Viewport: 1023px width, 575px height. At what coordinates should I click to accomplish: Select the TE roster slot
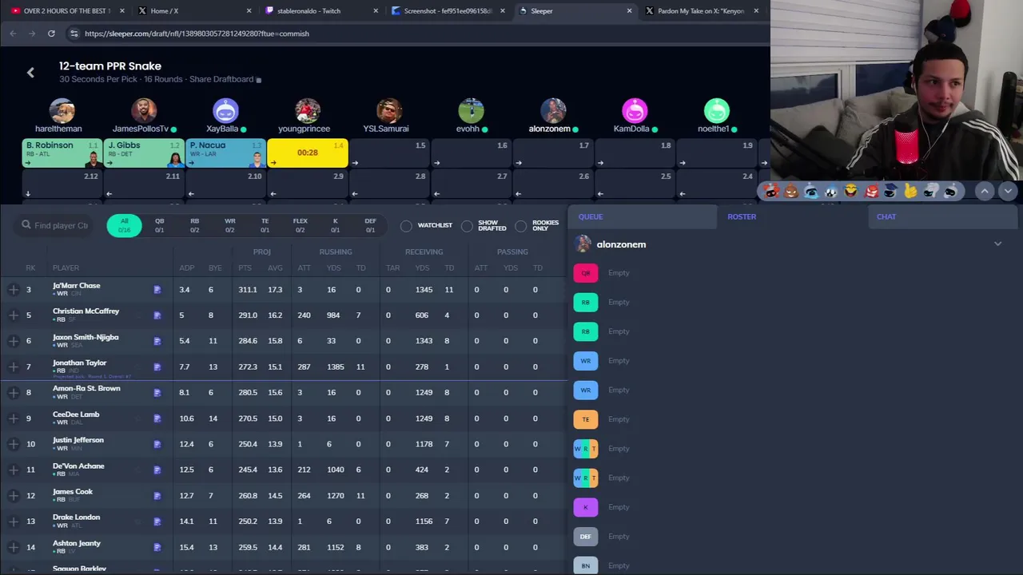[586, 419]
